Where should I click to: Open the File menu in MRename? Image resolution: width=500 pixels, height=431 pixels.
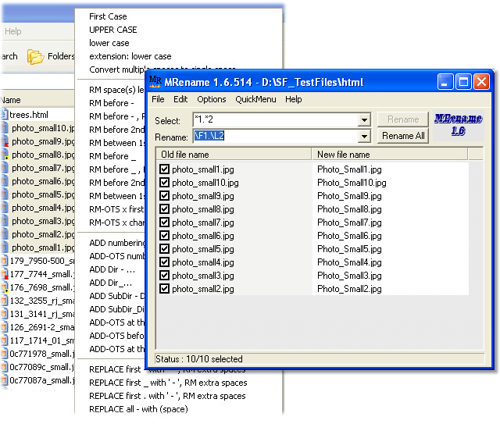coord(158,99)
